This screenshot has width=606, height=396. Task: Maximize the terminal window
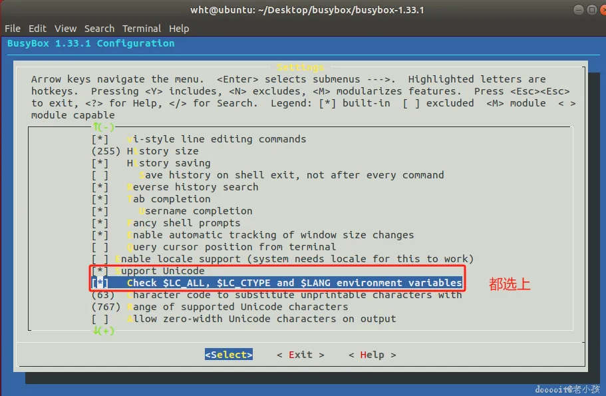(592, 10)
